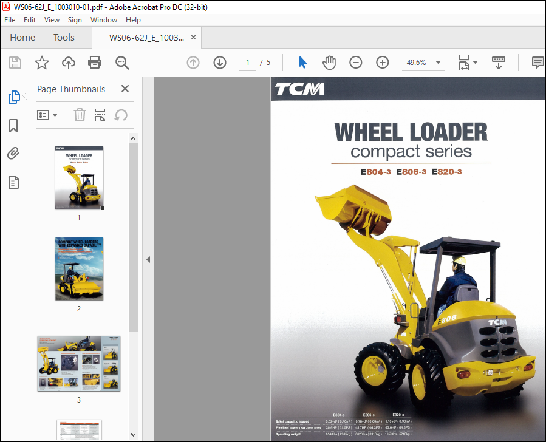The height and width of the screenshot is (442, 546).
Task: Close the Page Thumbnails panel
Action: [x=125, y=89]
